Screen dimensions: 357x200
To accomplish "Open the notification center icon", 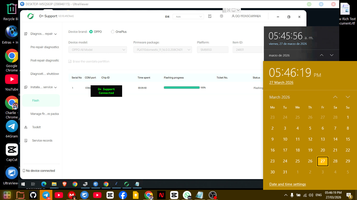I will 349,195.
